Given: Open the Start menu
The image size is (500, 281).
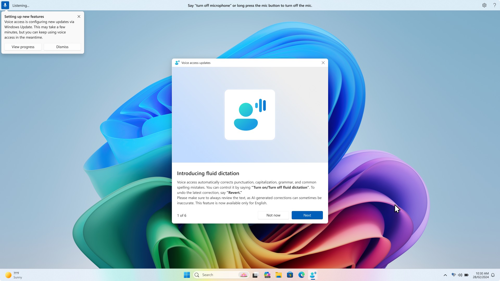Looking at the screenshot, I should coord(186,275).
